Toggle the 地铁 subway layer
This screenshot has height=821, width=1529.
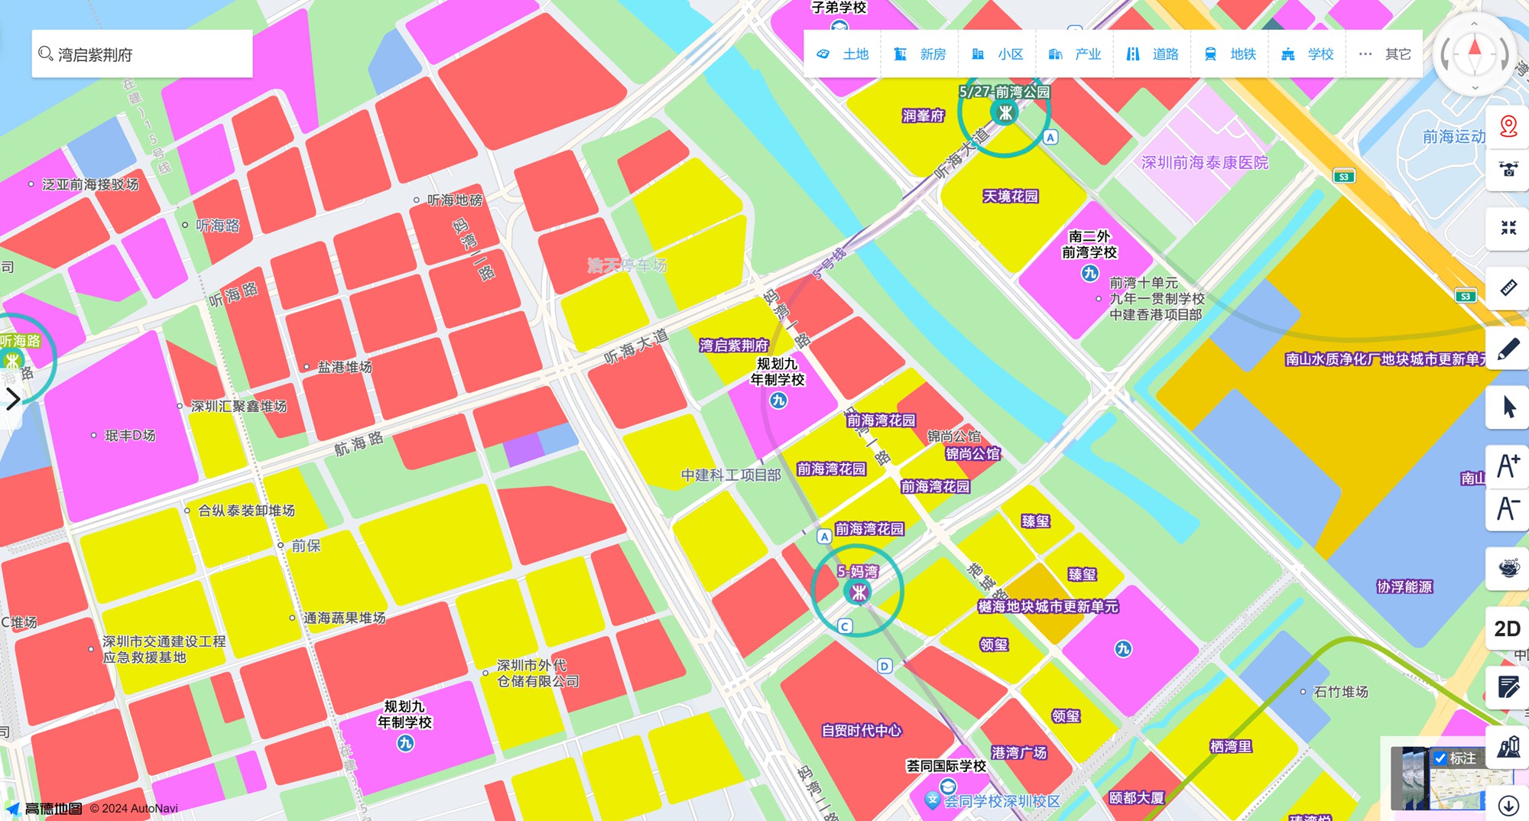[1230, 54]
